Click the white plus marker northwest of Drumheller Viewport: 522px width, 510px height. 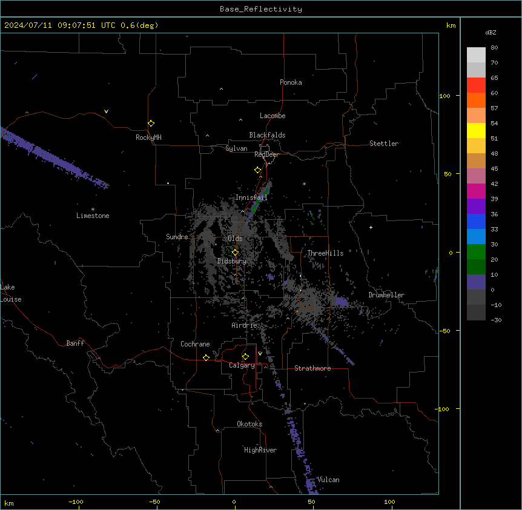(371, 227)
